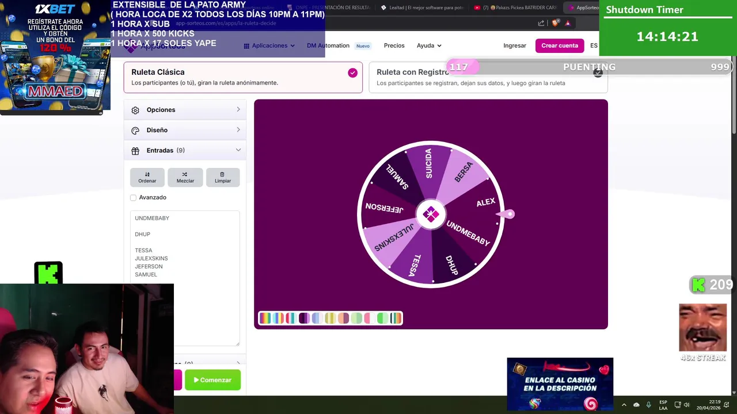Screen dimensions: 737x414
Task: Show hidden tray icons chevron
Action: (x=624, y=405)
